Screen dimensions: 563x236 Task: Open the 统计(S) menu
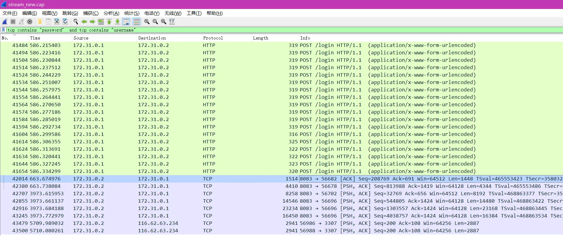(132, 13)
